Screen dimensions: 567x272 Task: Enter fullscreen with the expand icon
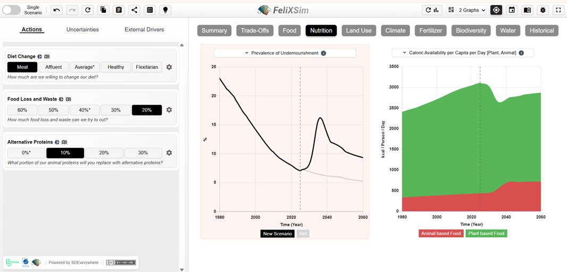pyautogui.click(x=558, y=10)
